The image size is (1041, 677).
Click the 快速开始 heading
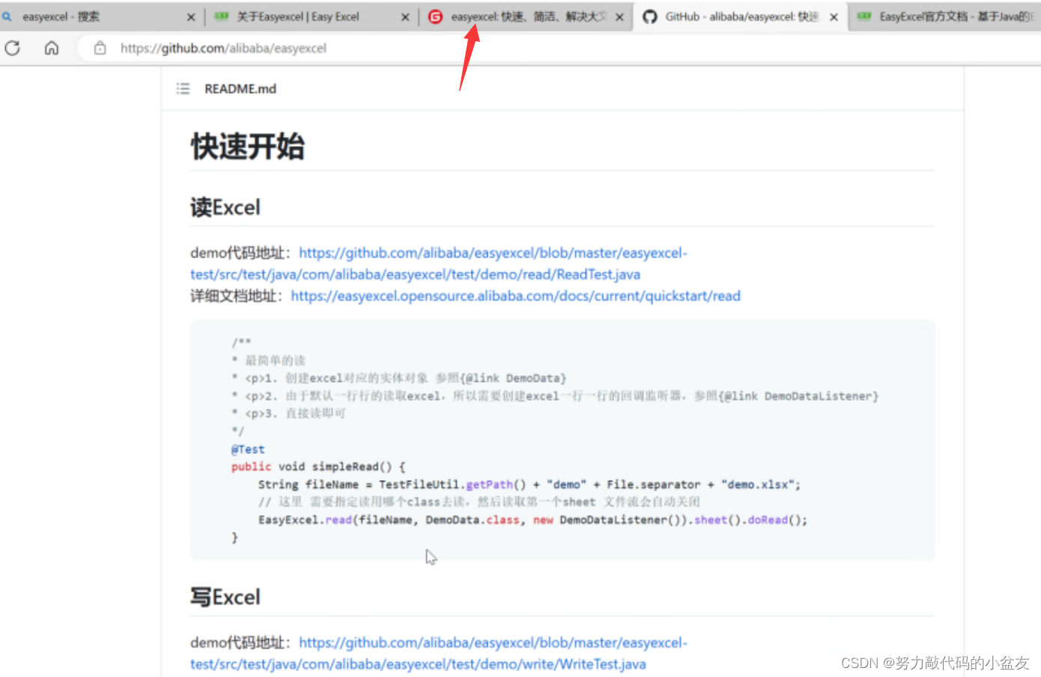pos(248,146)
